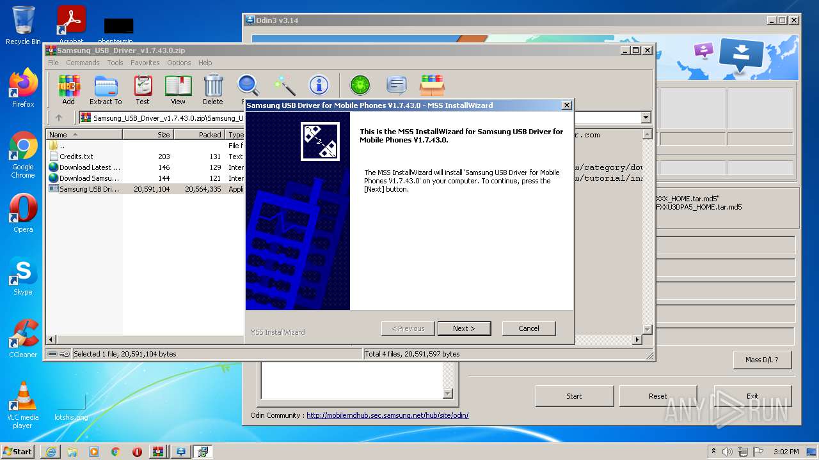Click the Add icon in WinRAR toolbar
Viewport: 819px width, 460px height.
(x=68, y=89)
